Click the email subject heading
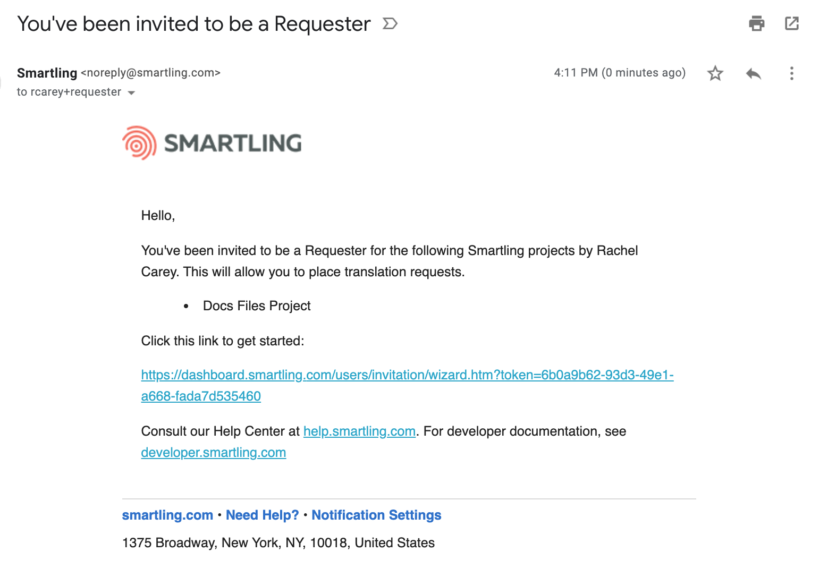828x577 pixels. (194, 24)
